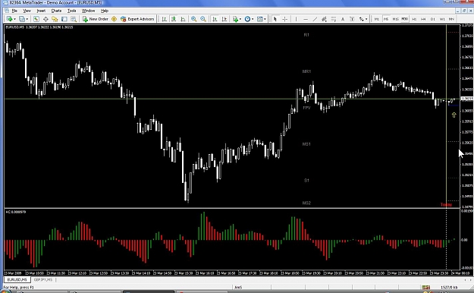This screenshot has width=474, height=293.
Task: Select the Cursor arrow tool
Action: coord(275,19)
